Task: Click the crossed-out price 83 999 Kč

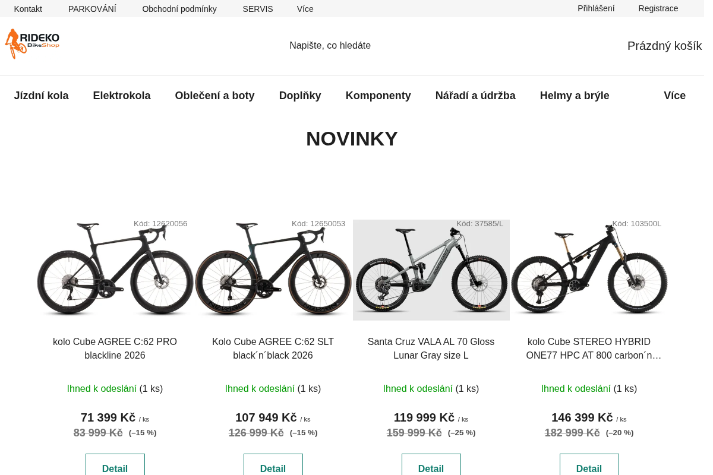Action: click(98, 433)
